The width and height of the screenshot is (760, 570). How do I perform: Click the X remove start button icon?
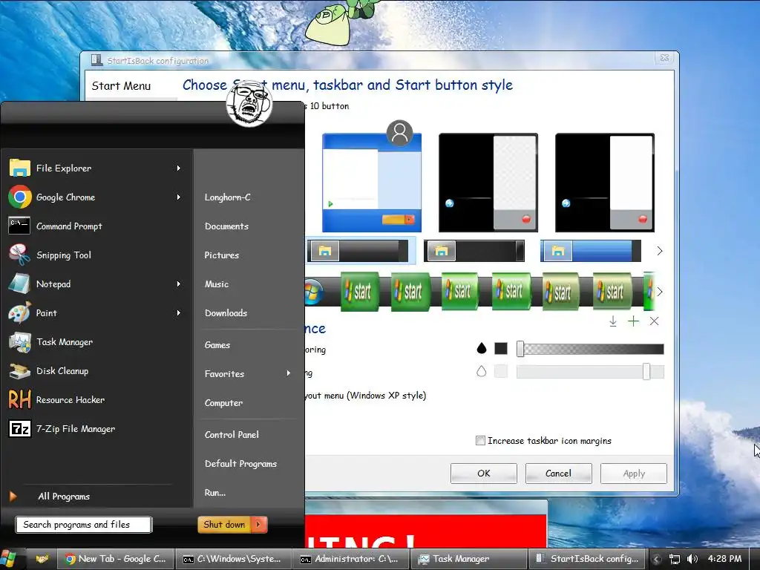(x=654, y=321)
